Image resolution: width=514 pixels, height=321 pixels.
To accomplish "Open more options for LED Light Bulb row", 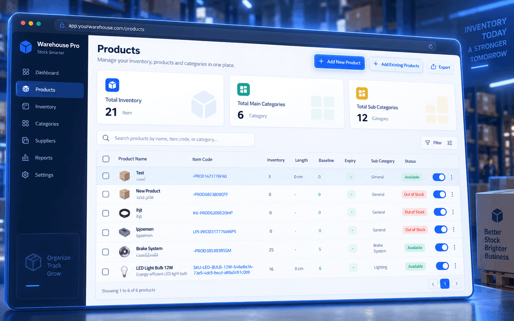I will click(x=455, y=266).
